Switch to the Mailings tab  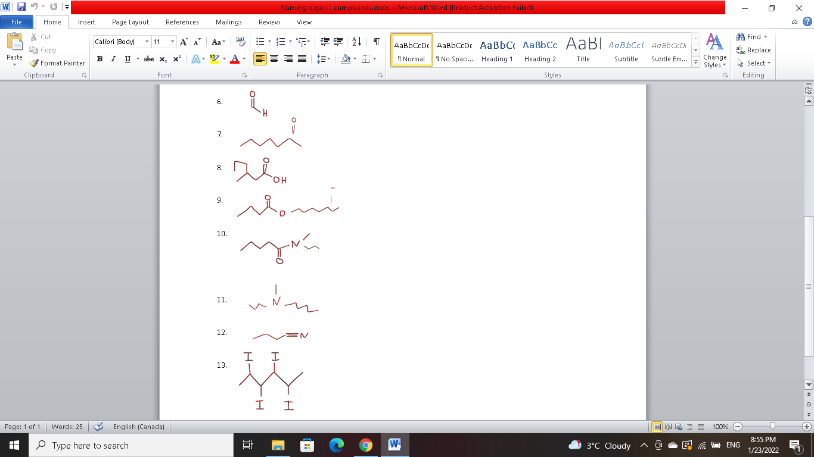(228, 22)
